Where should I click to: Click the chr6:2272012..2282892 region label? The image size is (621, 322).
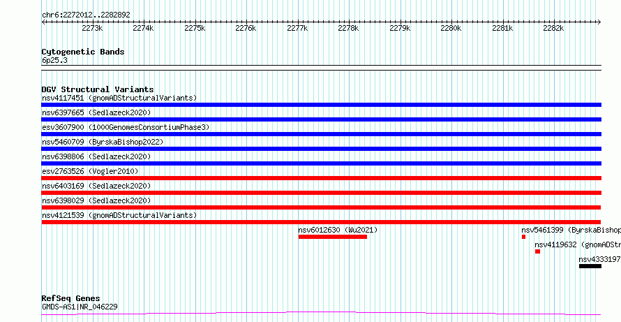tap(86, 15)
